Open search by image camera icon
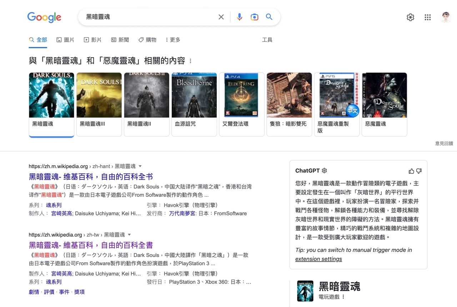This screenshot has width=457, height=307. point(254,17)
